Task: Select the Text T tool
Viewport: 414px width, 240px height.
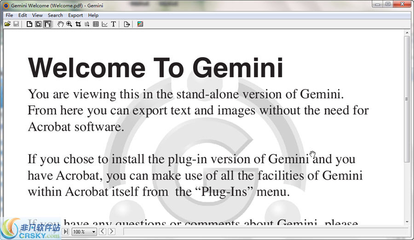Action: tap(114, 24)
